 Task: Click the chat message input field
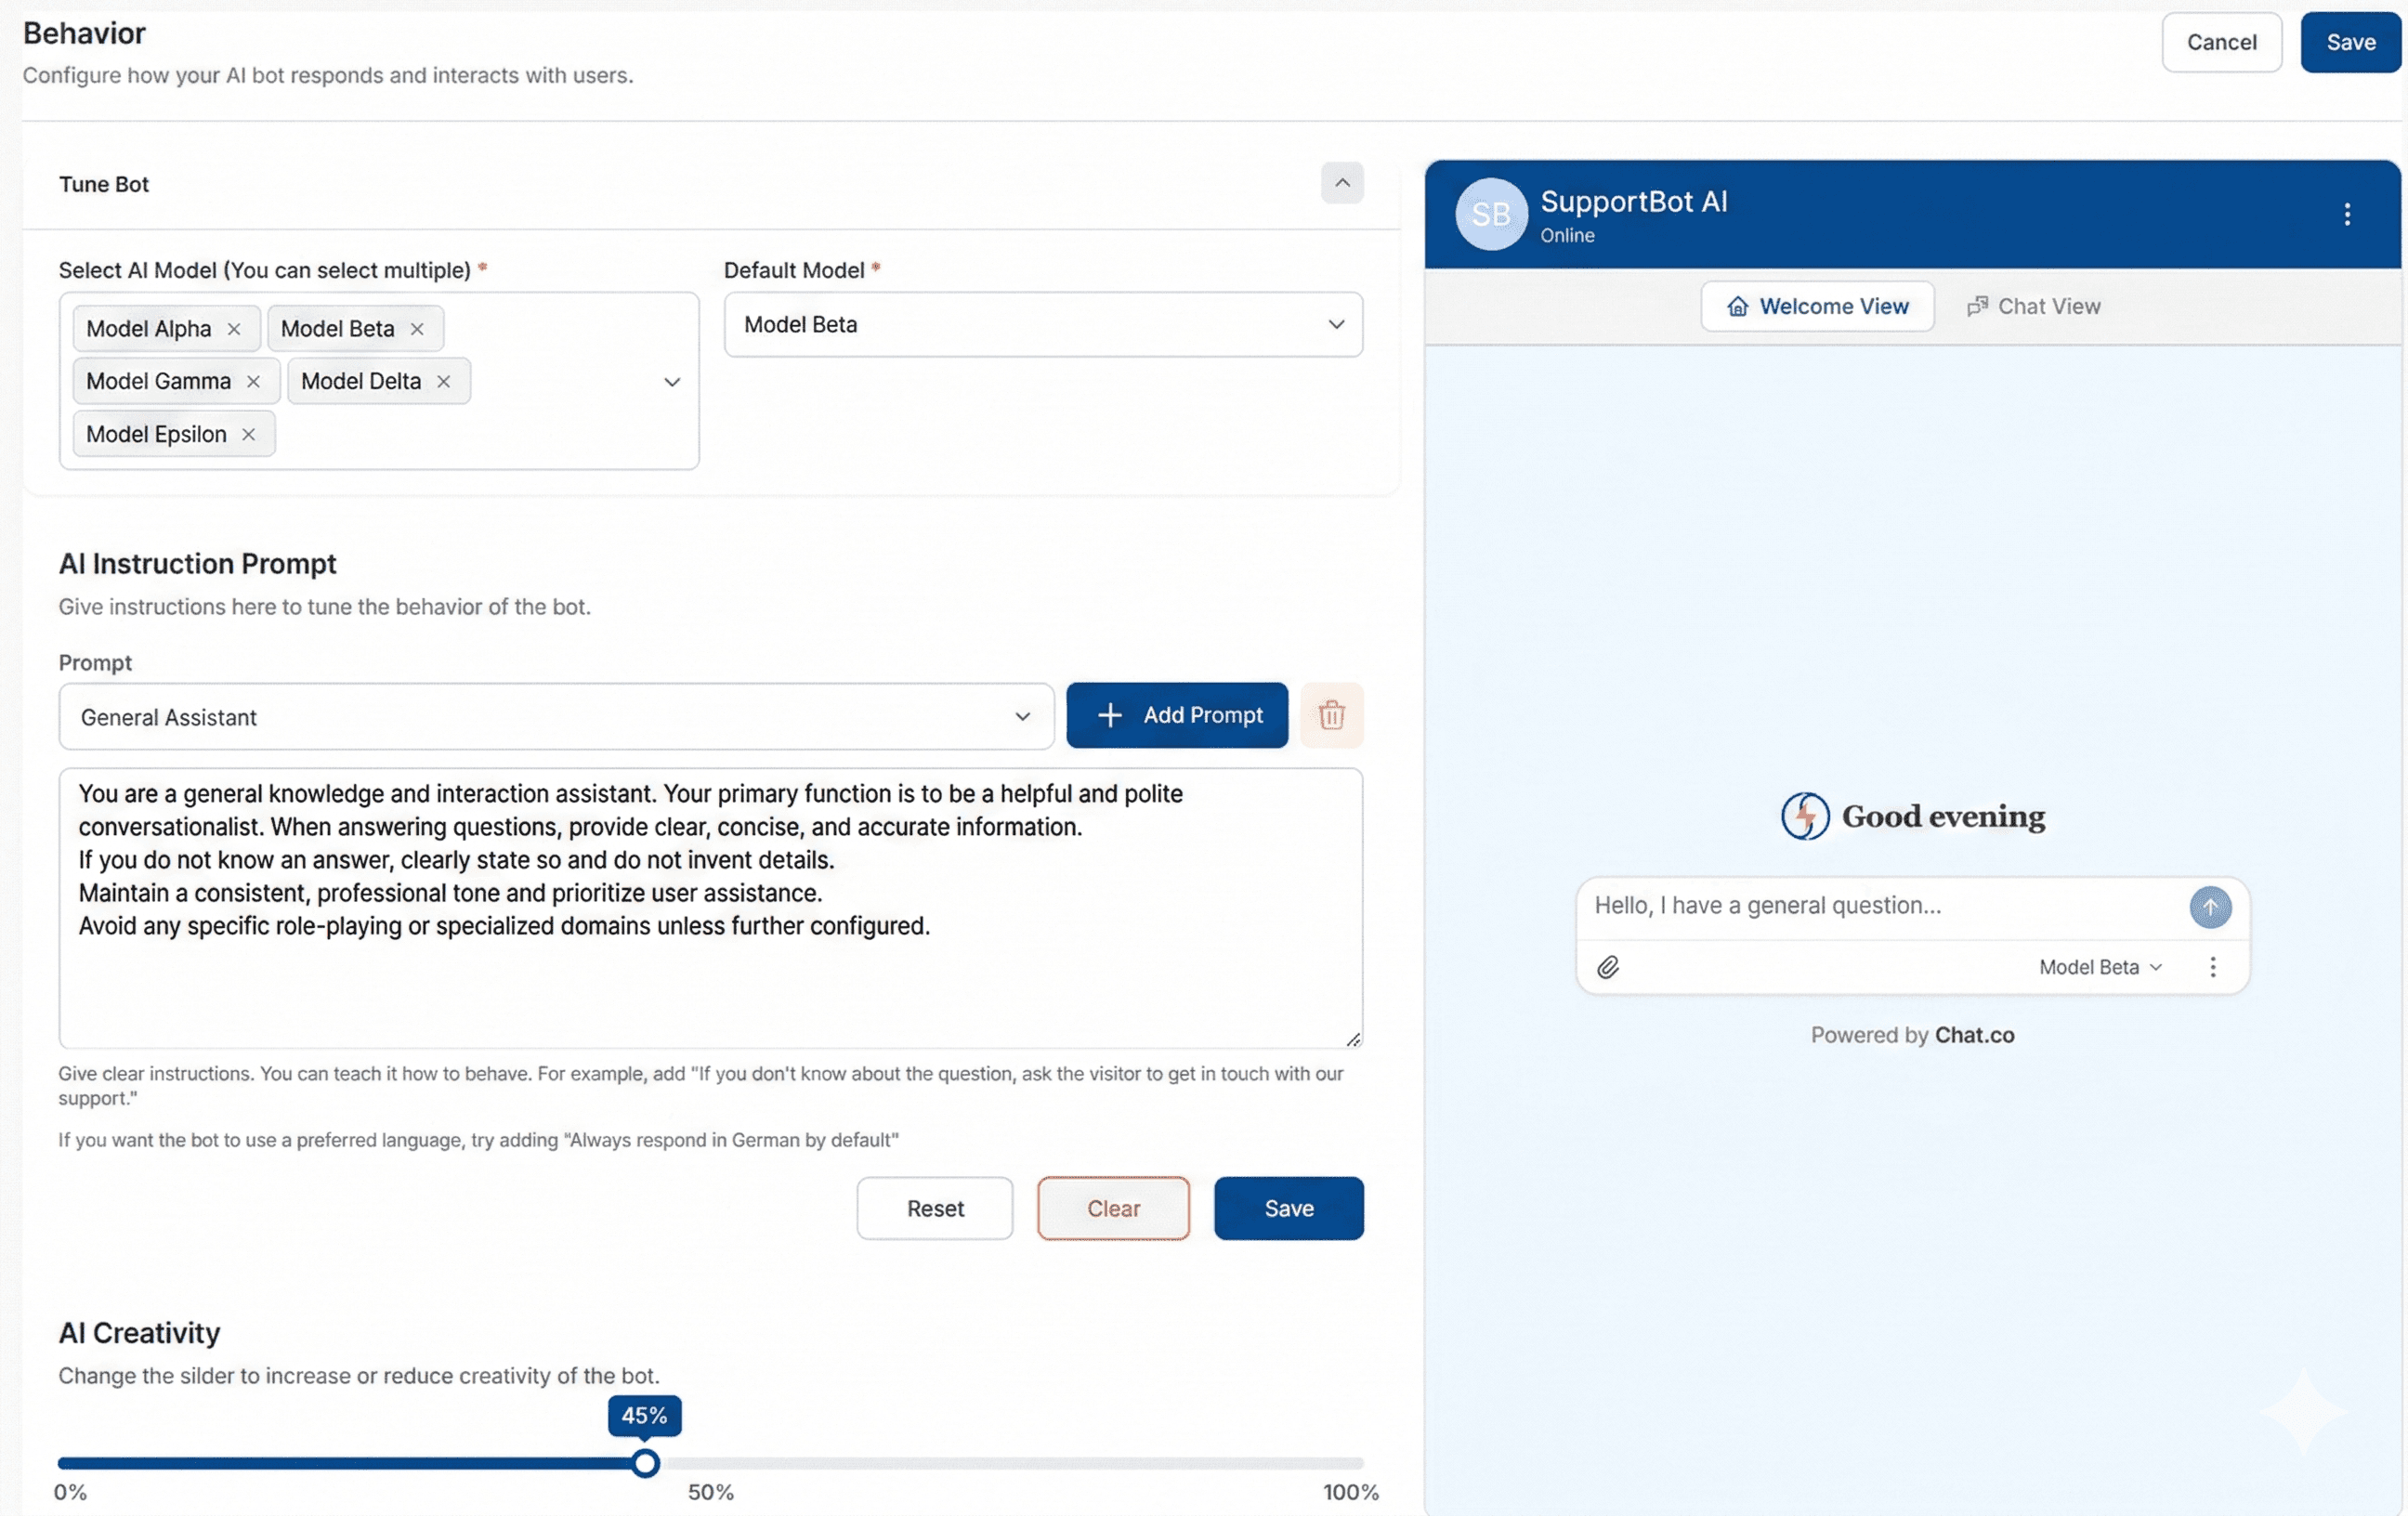[1870, 905]
